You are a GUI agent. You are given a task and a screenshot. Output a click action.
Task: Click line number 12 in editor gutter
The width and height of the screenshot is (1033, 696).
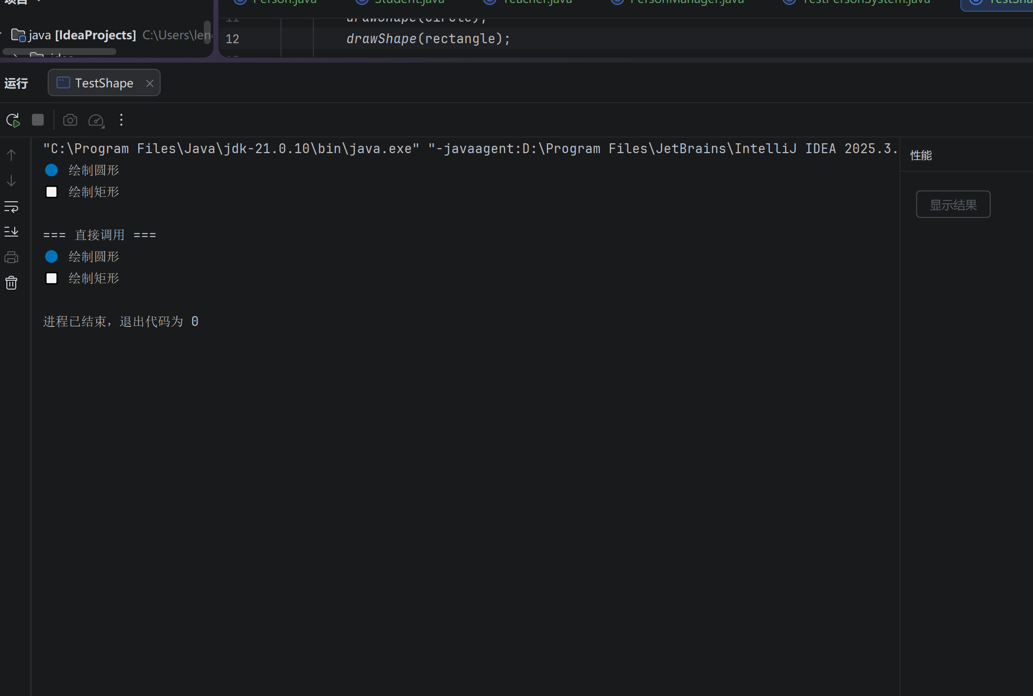(232, 39)
